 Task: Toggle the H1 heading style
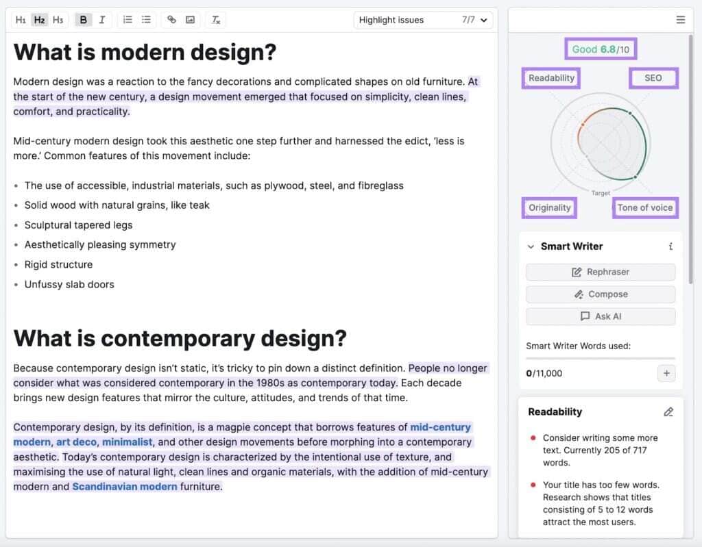click(21, 19)
